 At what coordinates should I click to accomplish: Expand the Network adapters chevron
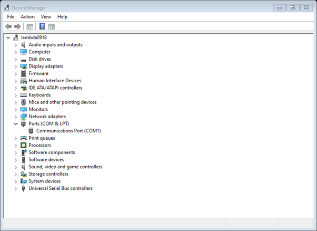pos(16,117)
